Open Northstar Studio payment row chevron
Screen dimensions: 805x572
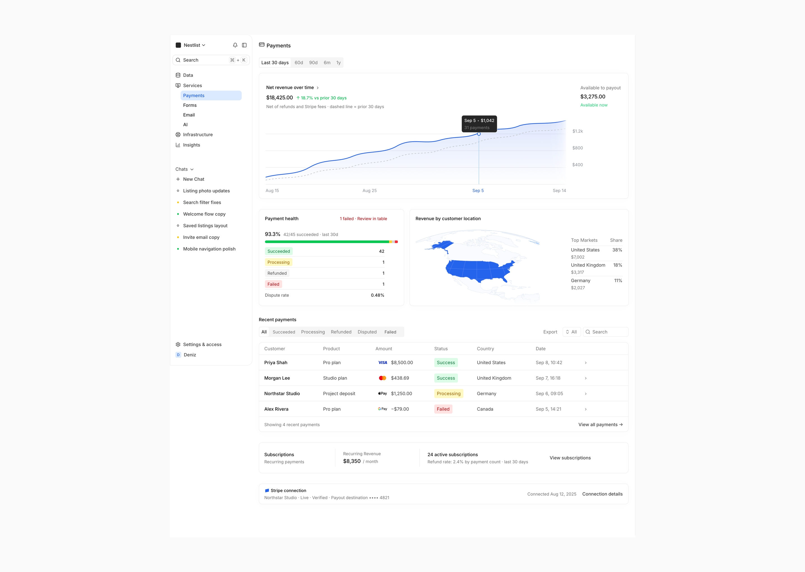click(586, 394)
